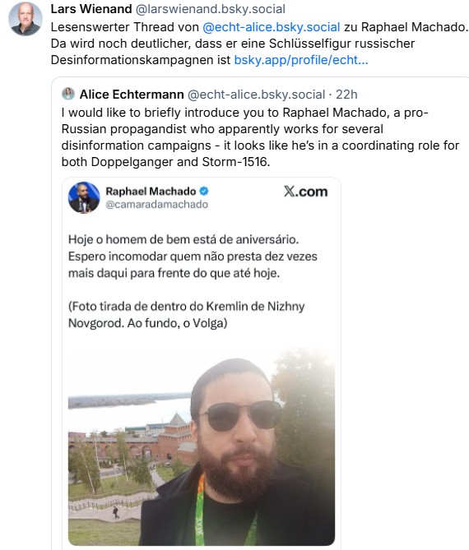This screenshot has width=469, height=550.
Task: Click the blue verified badge
Action: point(204,192)
